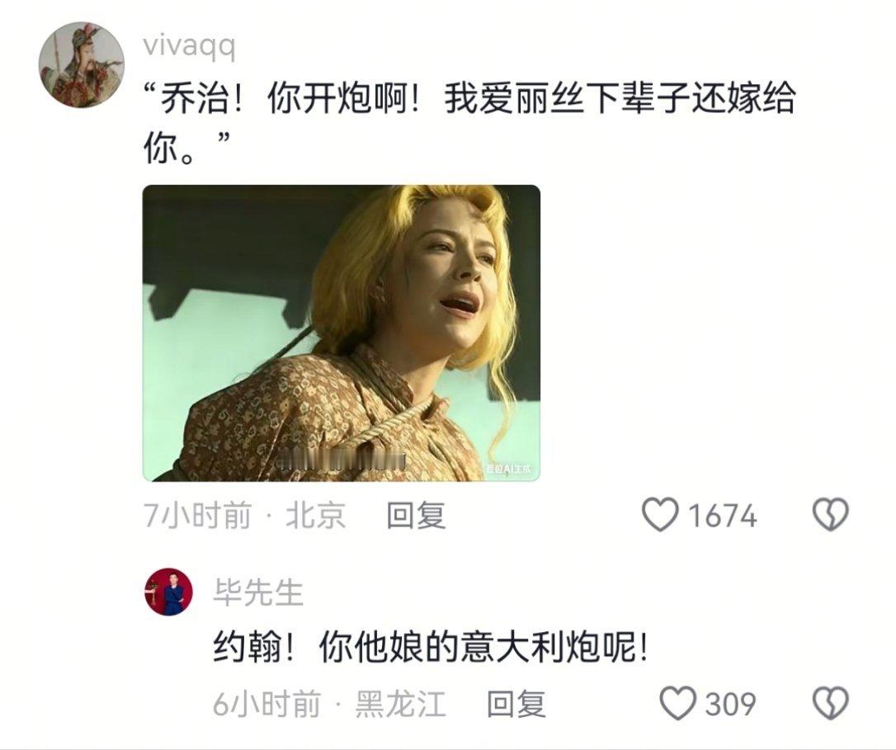Open vivaqq's profile avatar
Viewport: 896px width, 750px height.
click(81, 64)
